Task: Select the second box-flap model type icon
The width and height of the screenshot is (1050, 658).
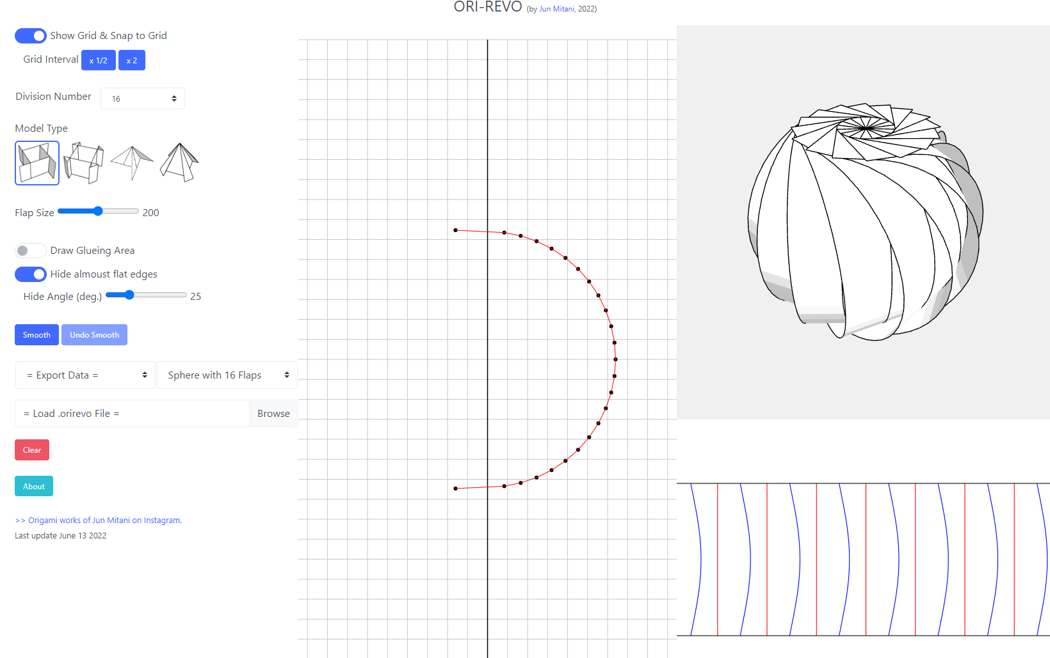Action: pyautogui.click(x=84, y=163)
